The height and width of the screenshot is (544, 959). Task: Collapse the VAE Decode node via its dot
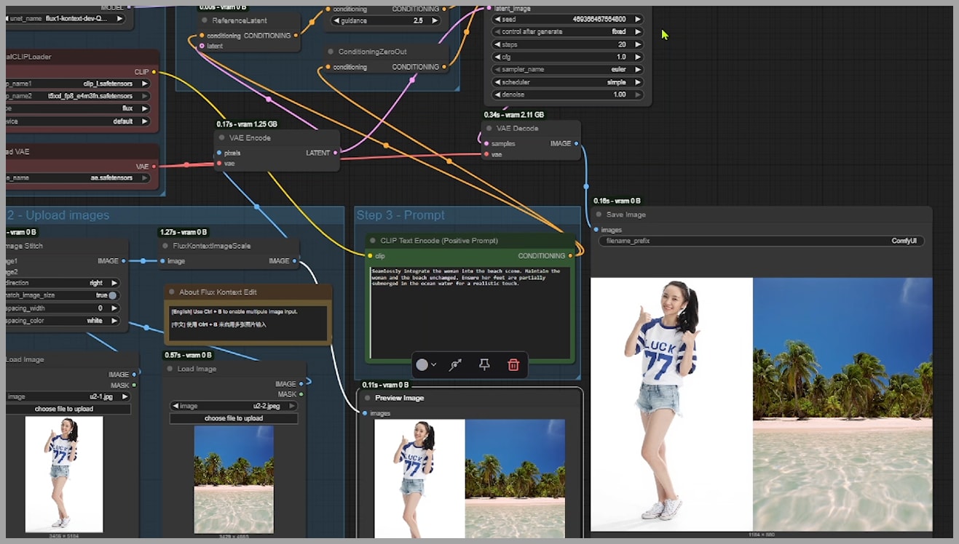(x=489, y=128)
